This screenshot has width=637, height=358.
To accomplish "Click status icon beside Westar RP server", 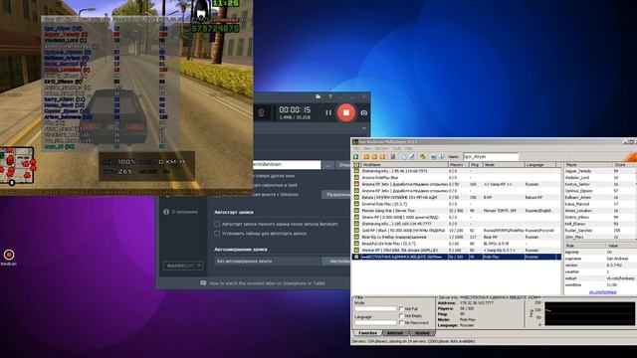I will [x=356, y=250].
